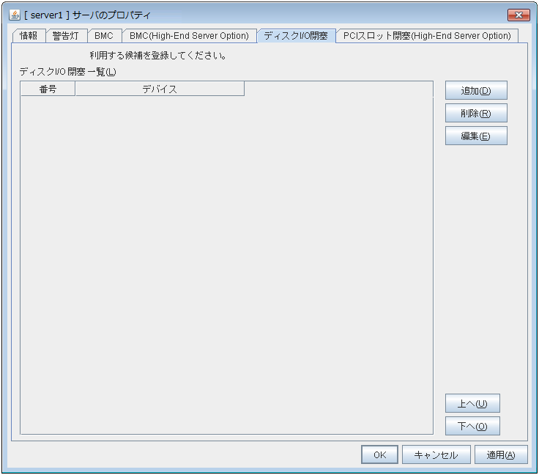
Task: Apply changes with 適用(A)
Action: click(x=501, y=454)
